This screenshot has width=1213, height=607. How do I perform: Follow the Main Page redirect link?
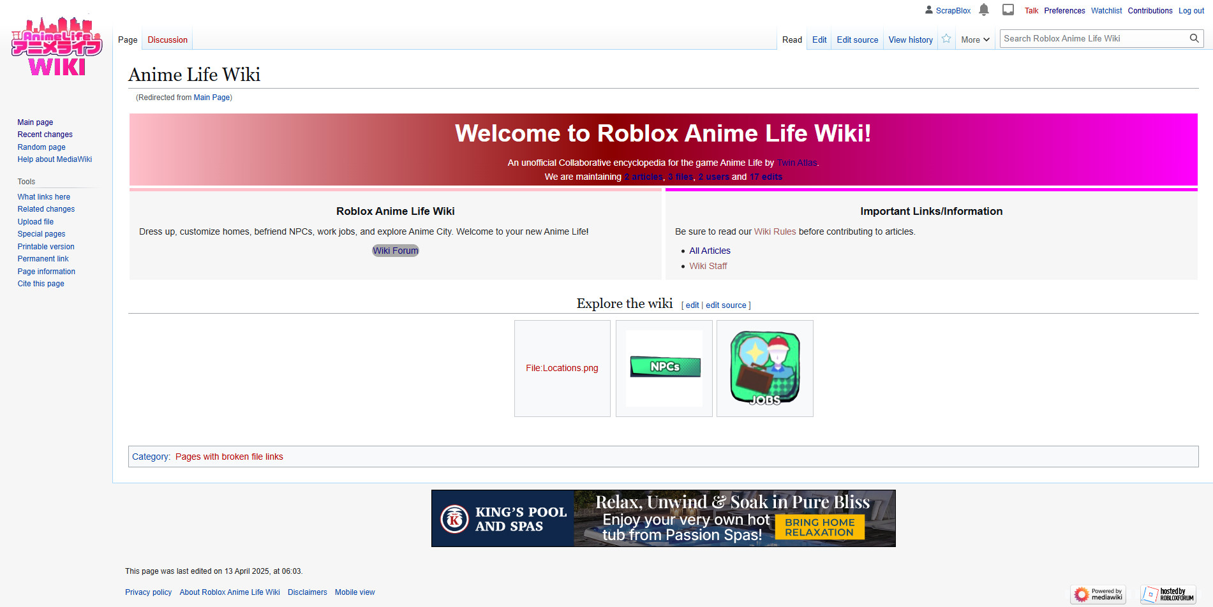tap(212, 98)
